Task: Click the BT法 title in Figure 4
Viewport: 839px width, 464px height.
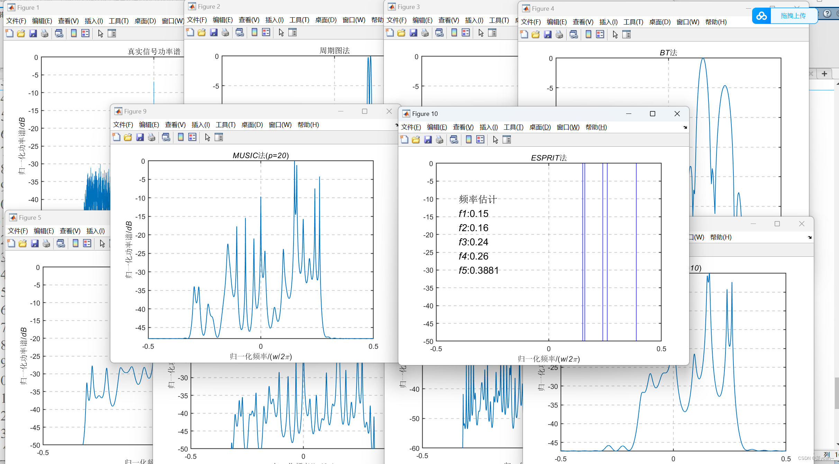Action: click(668, 53)
